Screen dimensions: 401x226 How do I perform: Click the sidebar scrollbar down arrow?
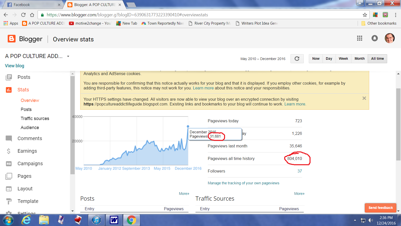pyautogui.click(x=73, y=211)
